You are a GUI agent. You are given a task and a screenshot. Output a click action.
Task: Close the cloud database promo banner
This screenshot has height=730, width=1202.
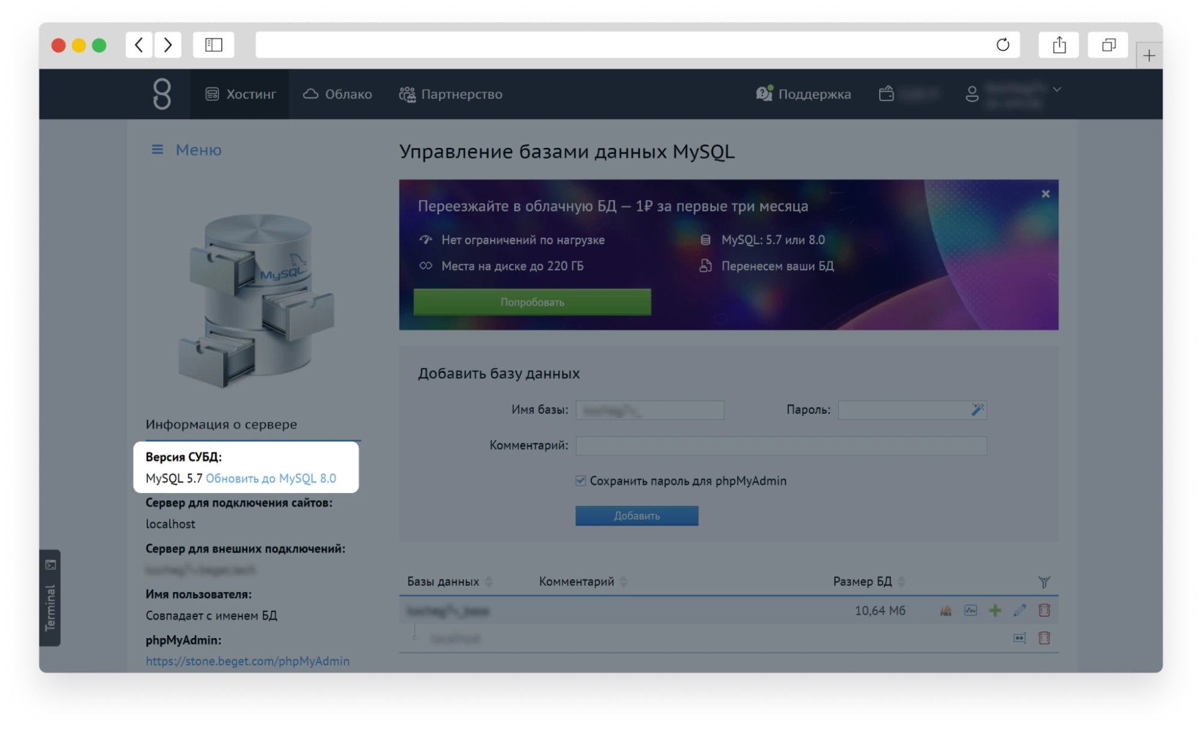click(x=1046, y=194)
